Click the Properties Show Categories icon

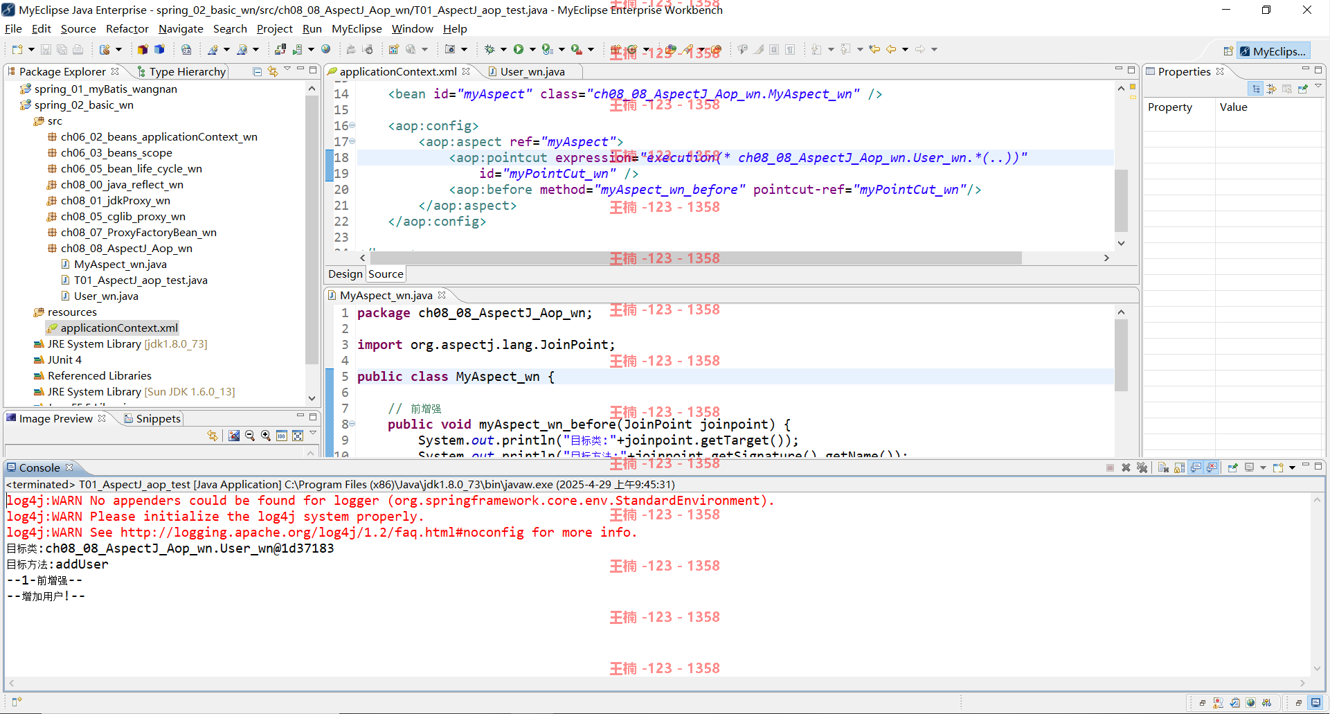point(1255,89)
